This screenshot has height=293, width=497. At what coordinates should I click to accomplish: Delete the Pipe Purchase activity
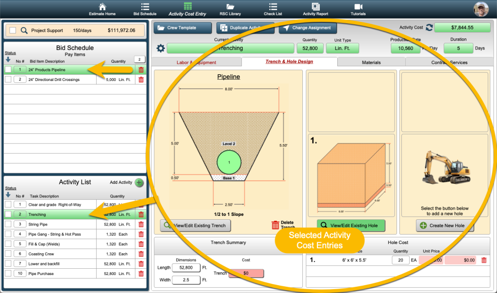coord(141,274)
